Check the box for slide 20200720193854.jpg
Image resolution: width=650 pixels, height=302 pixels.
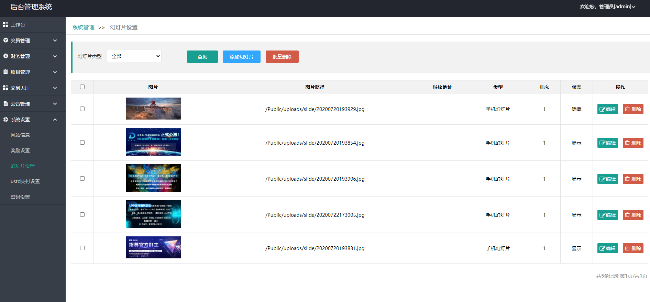82,143
